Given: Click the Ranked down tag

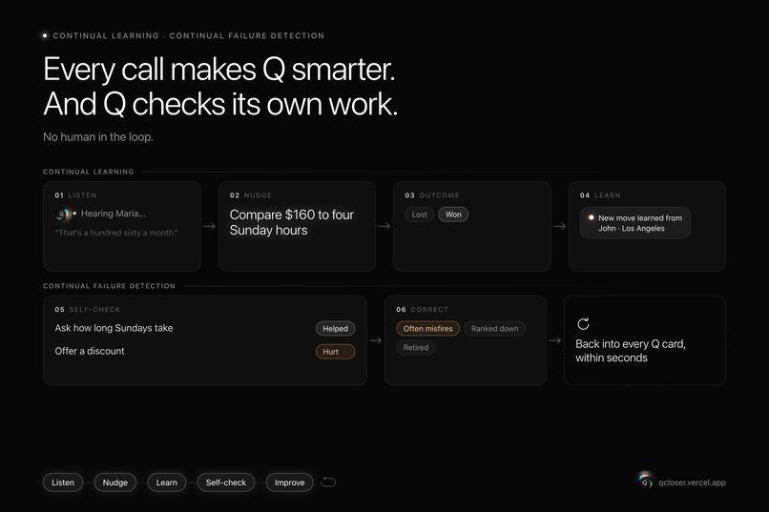Looking at the screenshot, I should click(x=494, y=329).
